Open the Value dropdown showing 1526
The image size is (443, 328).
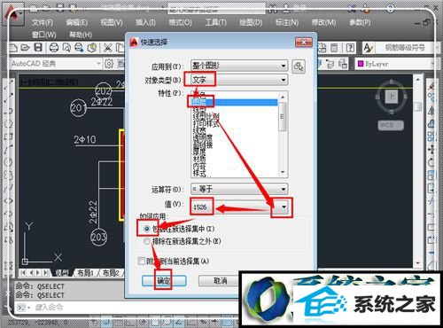tap(239, 207)
